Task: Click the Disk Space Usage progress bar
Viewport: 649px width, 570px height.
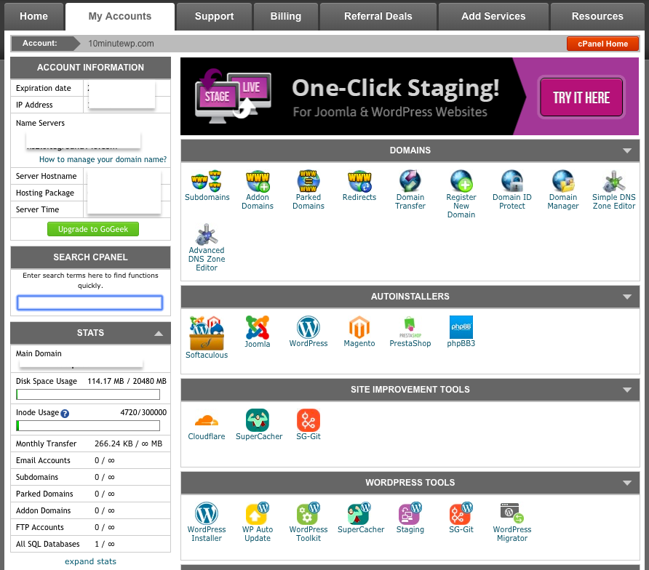Action: tap(88, 395)
